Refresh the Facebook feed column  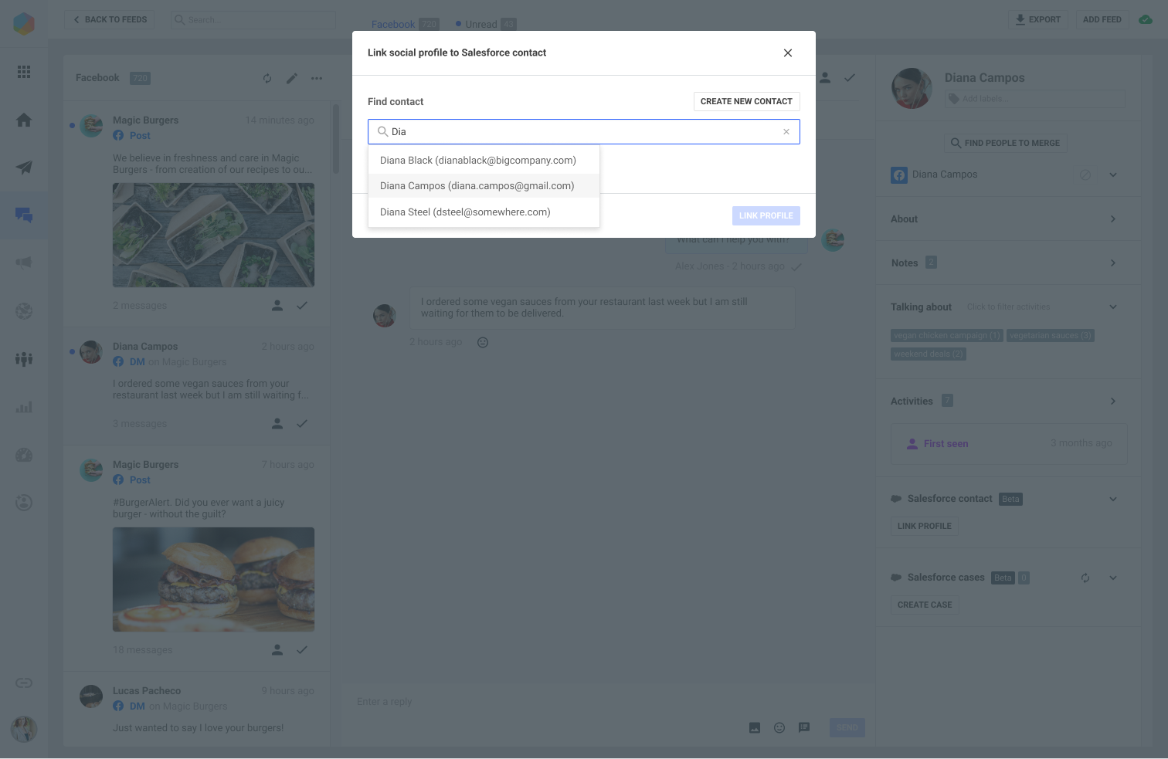coord(267,78)
